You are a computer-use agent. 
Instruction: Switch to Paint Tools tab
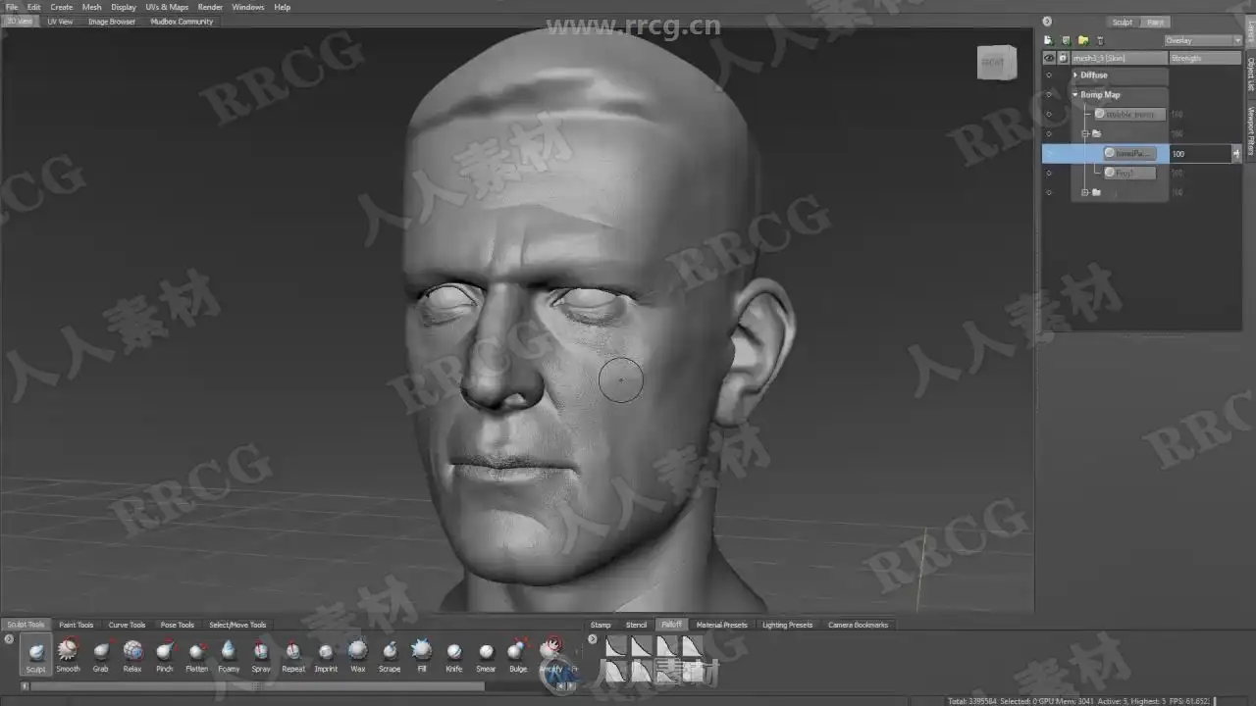pos(77,625)
